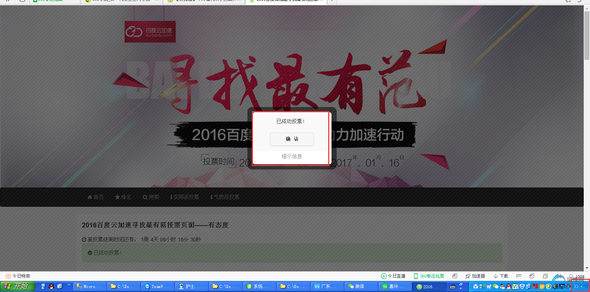
Task: Click the green shield security tray icon
Action: (x=549, y=286)
